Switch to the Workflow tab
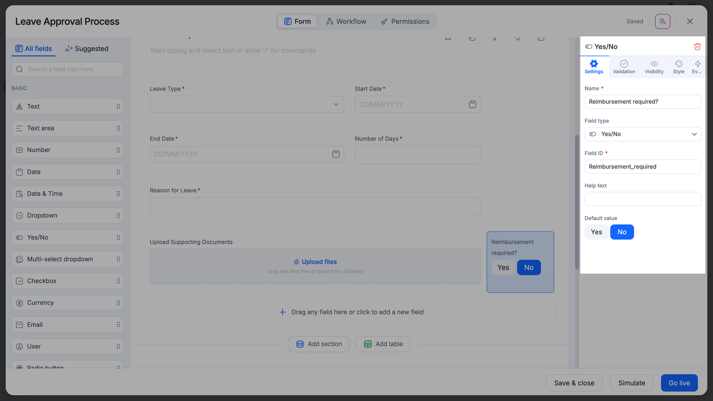This screenshot has width=713, height=401. pos(346,22)
